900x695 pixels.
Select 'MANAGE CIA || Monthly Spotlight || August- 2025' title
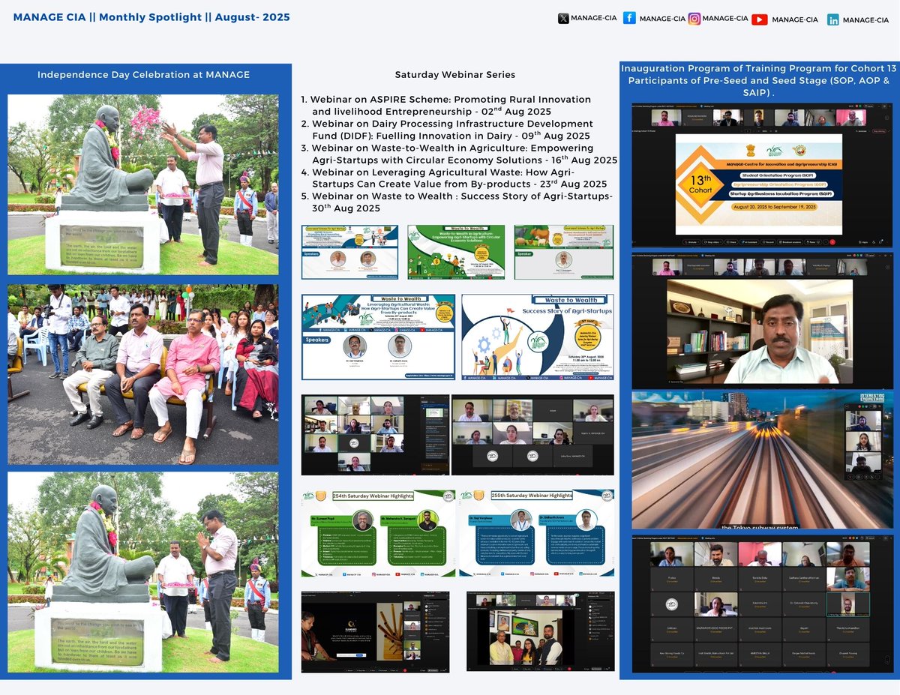(151, 16)
